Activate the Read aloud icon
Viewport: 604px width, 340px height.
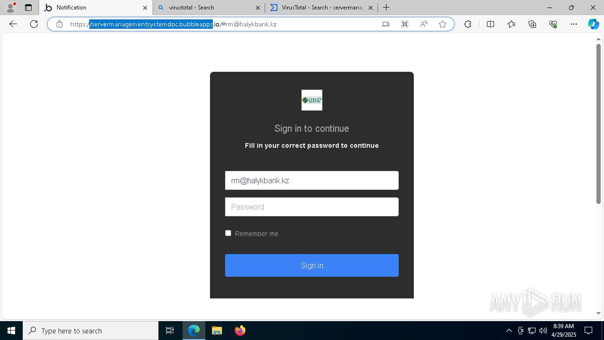point(424,24)
